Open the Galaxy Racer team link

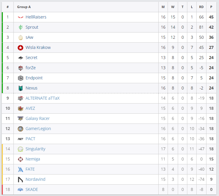coord(38,118)
